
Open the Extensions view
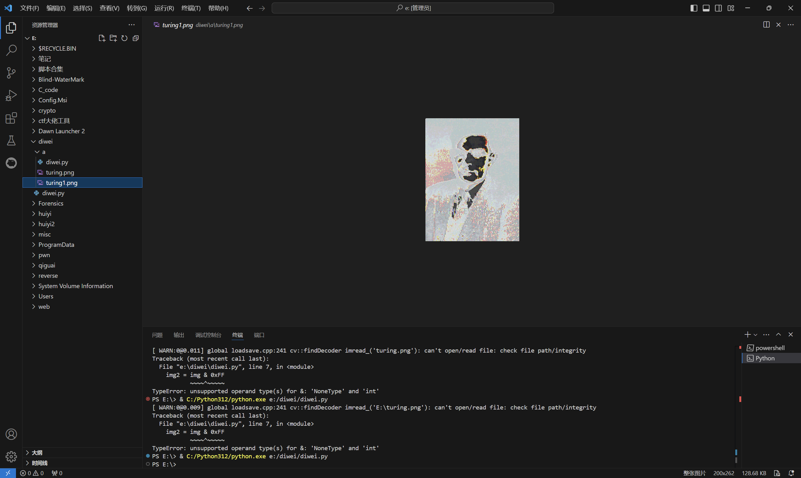click(11, 118)
